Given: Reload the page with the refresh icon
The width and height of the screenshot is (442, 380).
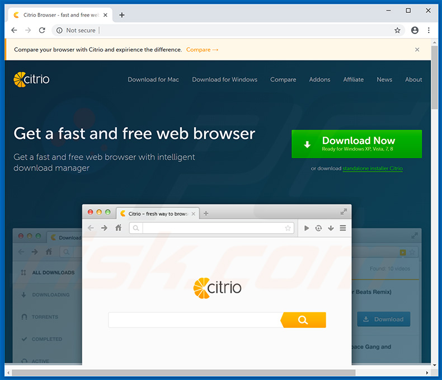Looking at the screenshot, I should point(42,30).
